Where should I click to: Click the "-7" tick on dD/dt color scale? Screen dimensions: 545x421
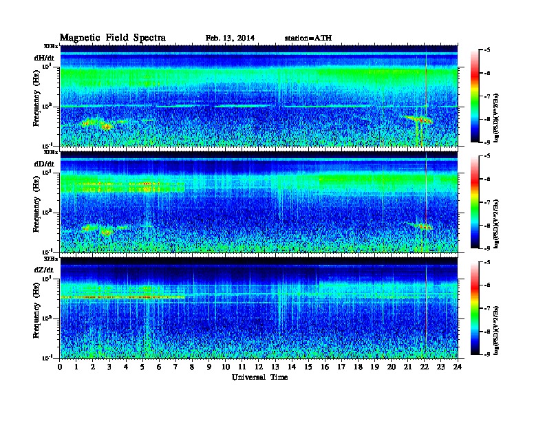coord(487,202)
